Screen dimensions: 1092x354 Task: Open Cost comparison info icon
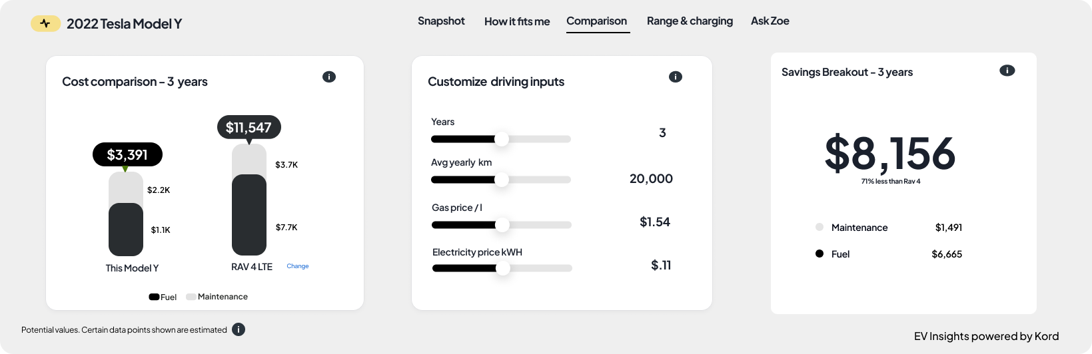pyautogui.click(x=329, y=77)
